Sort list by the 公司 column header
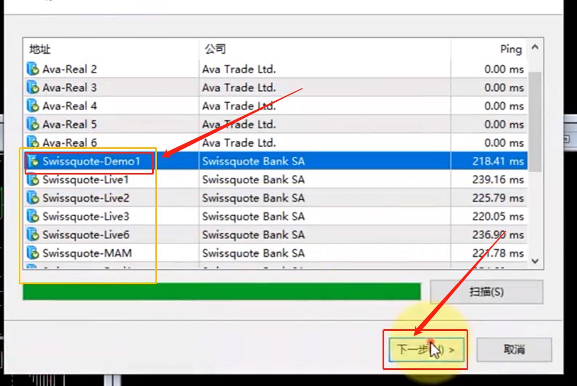 click(x=214, y=49)
